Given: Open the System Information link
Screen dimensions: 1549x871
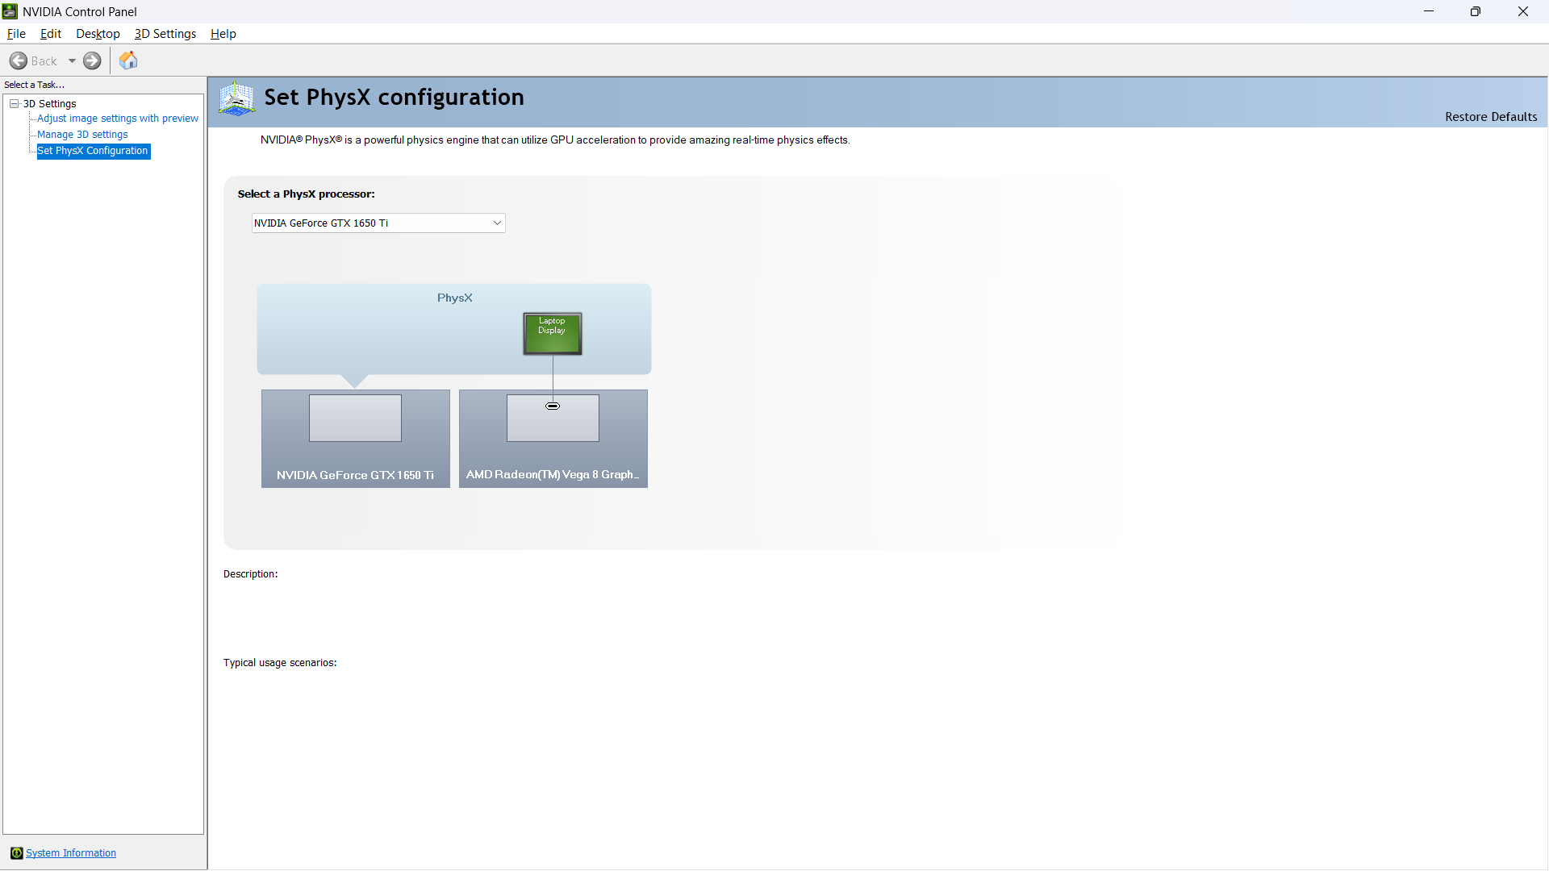Looking at the screenshot, I should click(x=71, y=853).
